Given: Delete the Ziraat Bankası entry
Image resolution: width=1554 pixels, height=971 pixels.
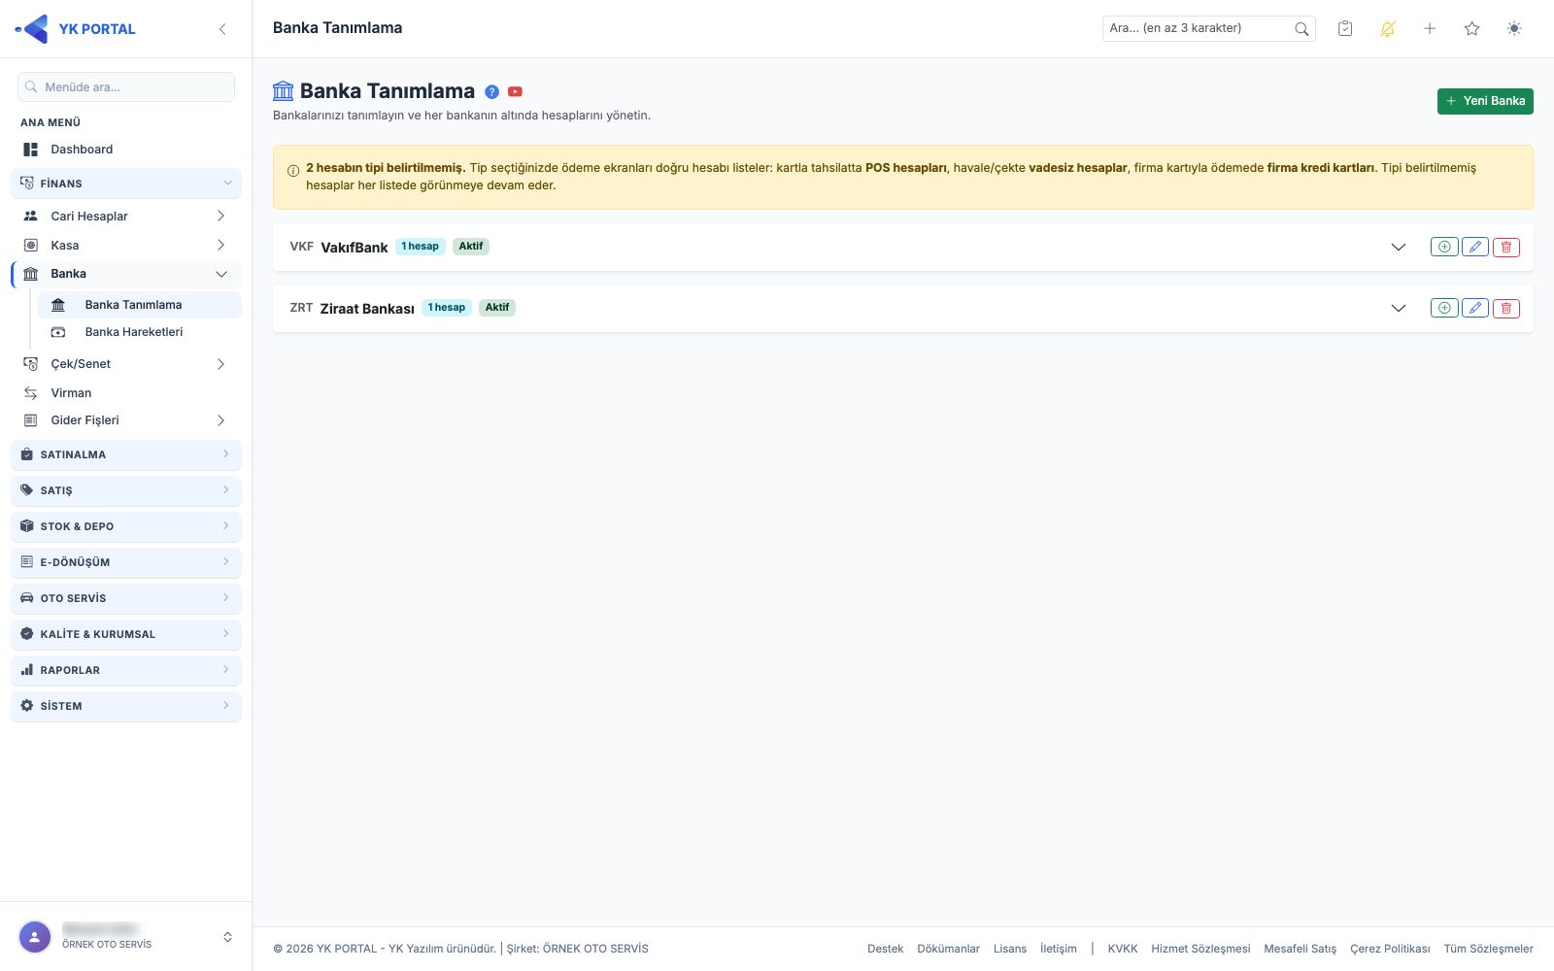Looking at the screenshot, I should pyautogui.click(x=1506, y=309).
